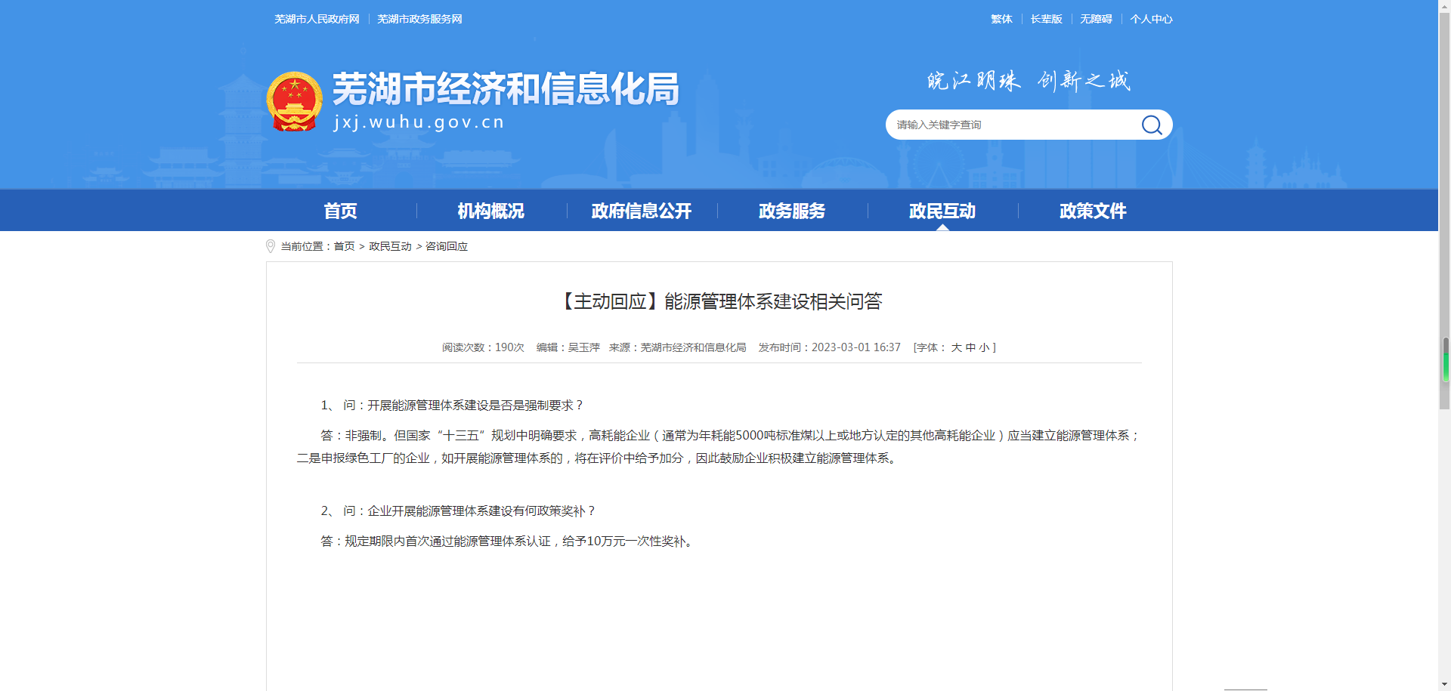
Task: Open the 机构概况 navigation tab
Action: pyautogui.click(x=490, y=211)
